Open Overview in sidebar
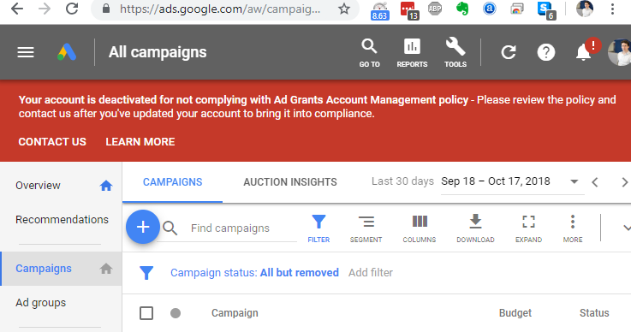This screenshot has height=332, width=631. point(38,186)
